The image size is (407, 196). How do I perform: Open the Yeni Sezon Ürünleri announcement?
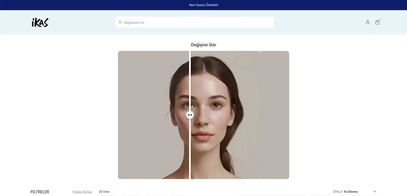pyautogui.click(x=203, y=5)
